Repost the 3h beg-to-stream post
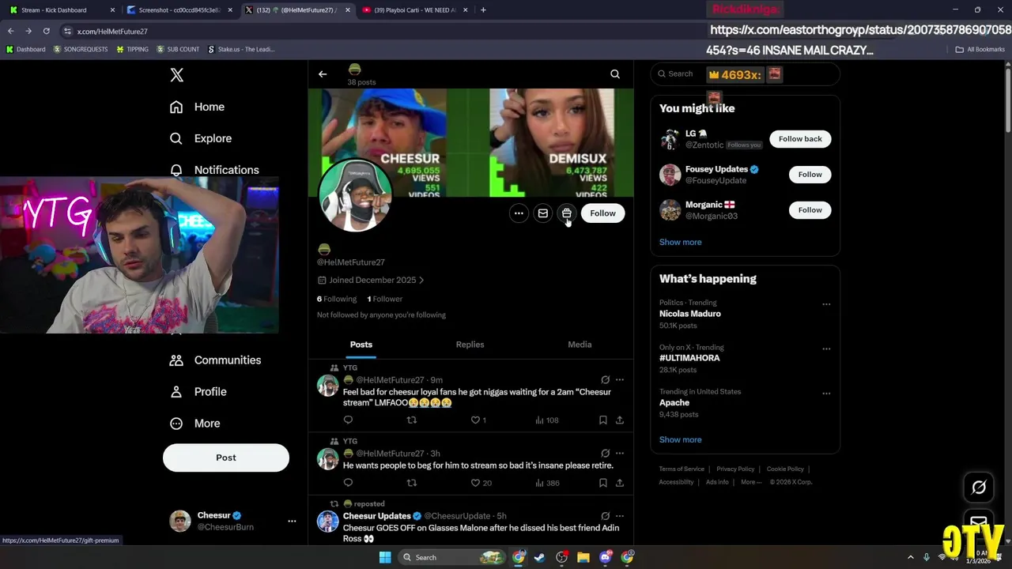 pyautogui.click(x=411, y=483)
